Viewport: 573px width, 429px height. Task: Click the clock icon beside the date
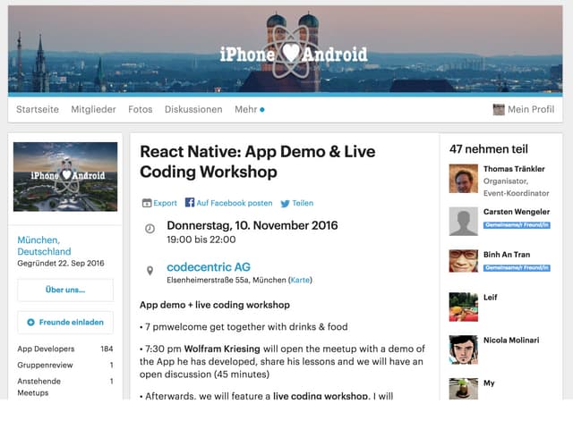150,229
